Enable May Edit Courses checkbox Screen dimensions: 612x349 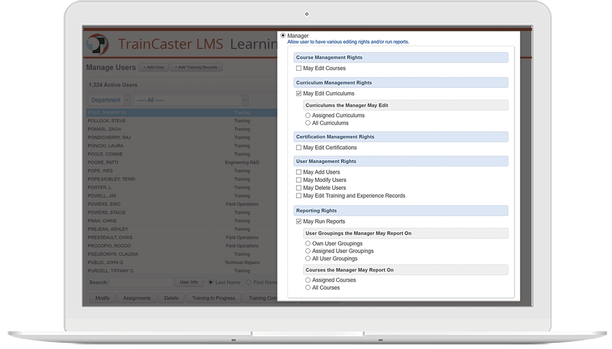299,68
